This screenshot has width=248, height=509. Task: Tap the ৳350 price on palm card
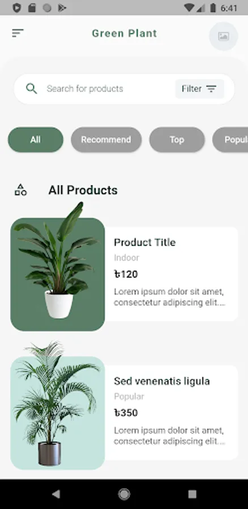click(x=126, y=413)
